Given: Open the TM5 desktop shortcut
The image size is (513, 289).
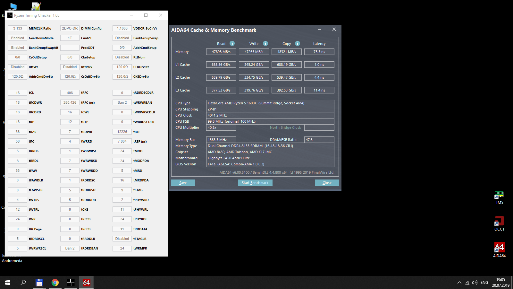Looking at the screenshot, I should pyautogui.click(x=499, y=197).
